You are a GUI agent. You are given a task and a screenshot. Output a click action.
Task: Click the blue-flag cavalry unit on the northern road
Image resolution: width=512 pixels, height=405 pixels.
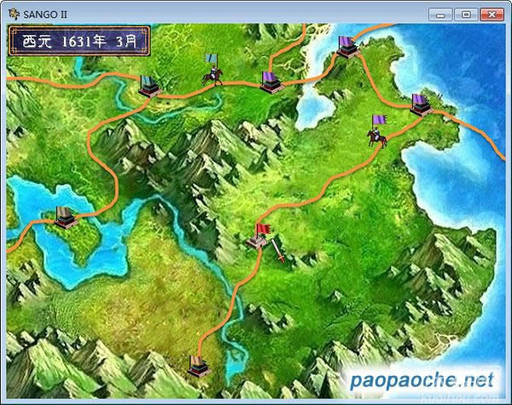click(212, 72)
